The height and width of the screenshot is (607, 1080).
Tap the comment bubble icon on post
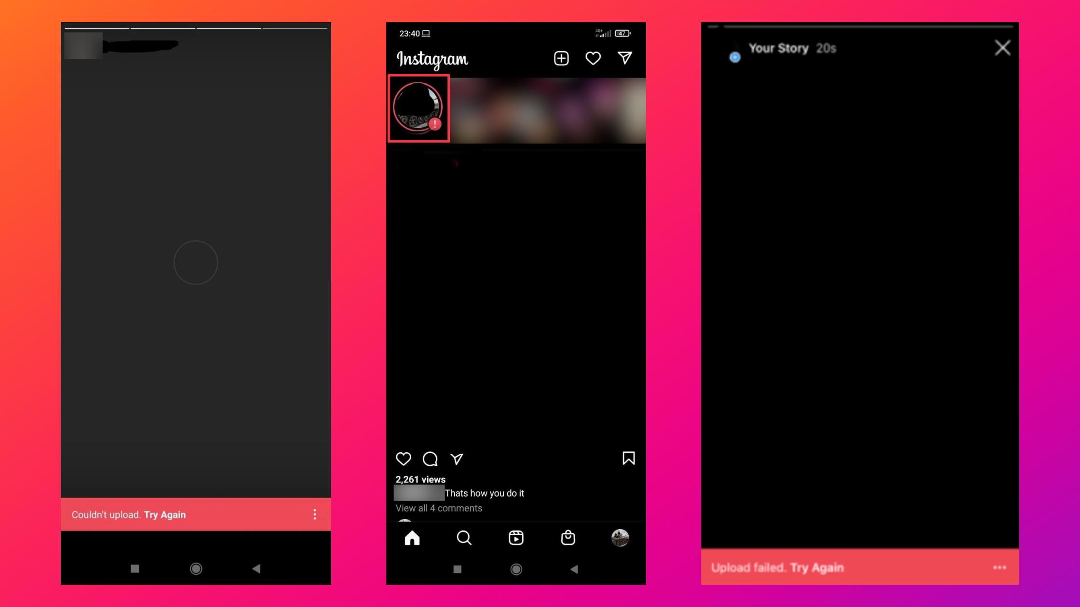click(x=430, y=458)
